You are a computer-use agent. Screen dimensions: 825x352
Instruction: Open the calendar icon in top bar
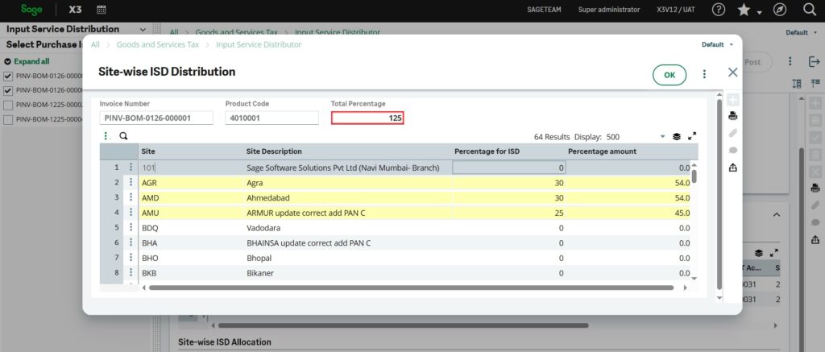pos(101,10)
